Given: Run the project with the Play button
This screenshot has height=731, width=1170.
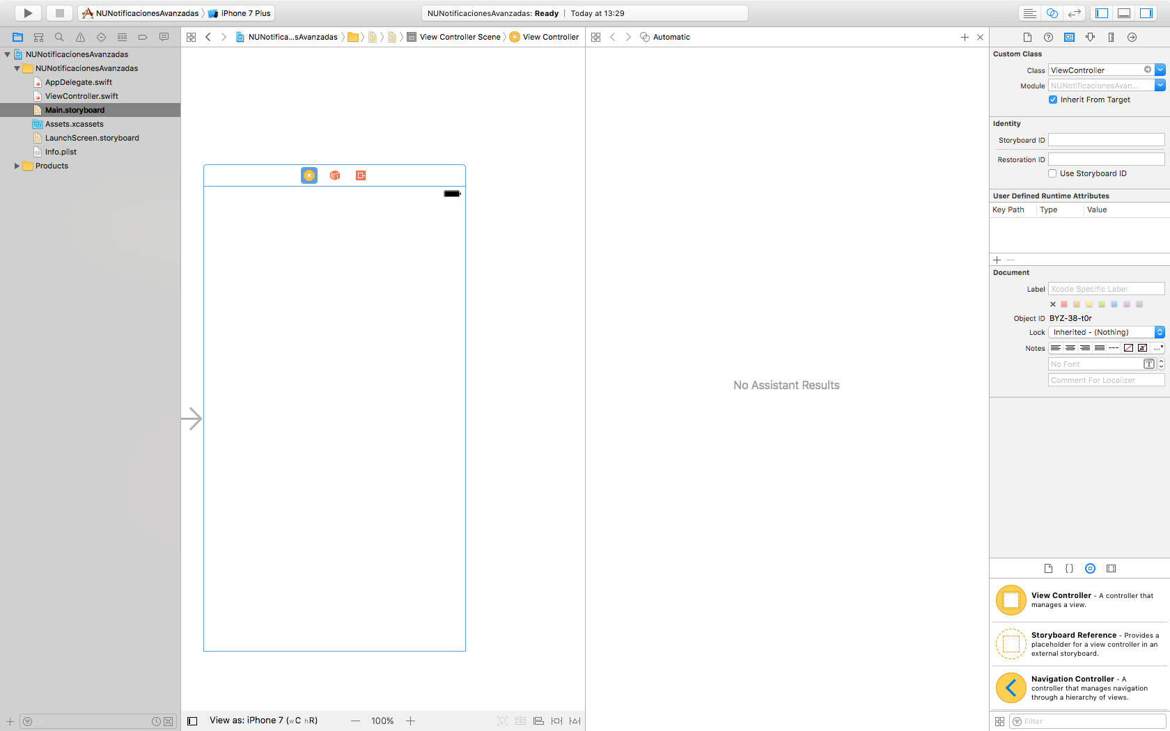Looking at the screenshot, I should click(28, 13).
